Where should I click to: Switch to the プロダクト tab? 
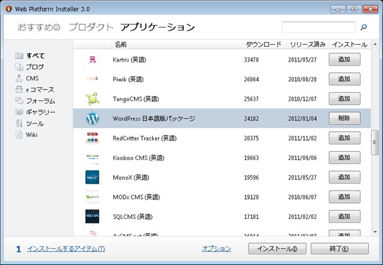pos(91,27)
